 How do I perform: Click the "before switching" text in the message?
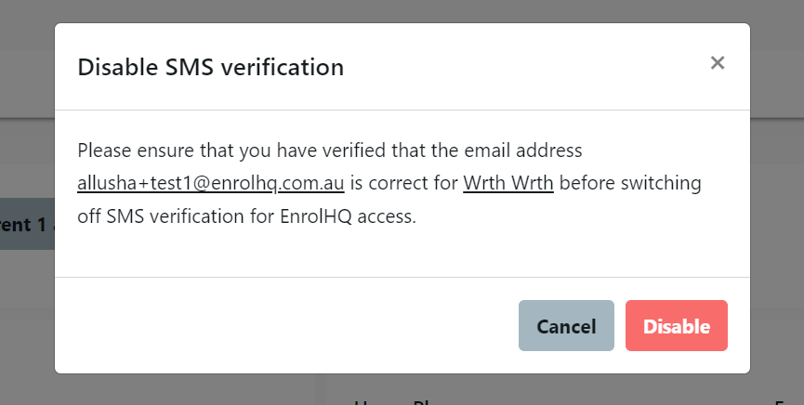[x=630, y=183]
